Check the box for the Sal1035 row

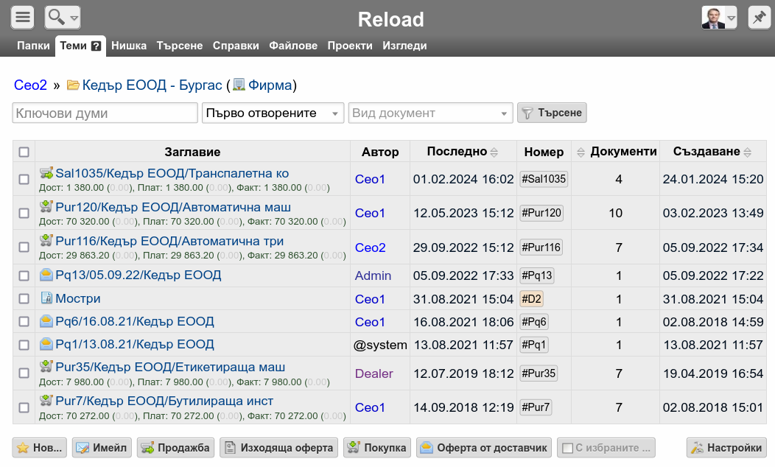click(24, 179)
